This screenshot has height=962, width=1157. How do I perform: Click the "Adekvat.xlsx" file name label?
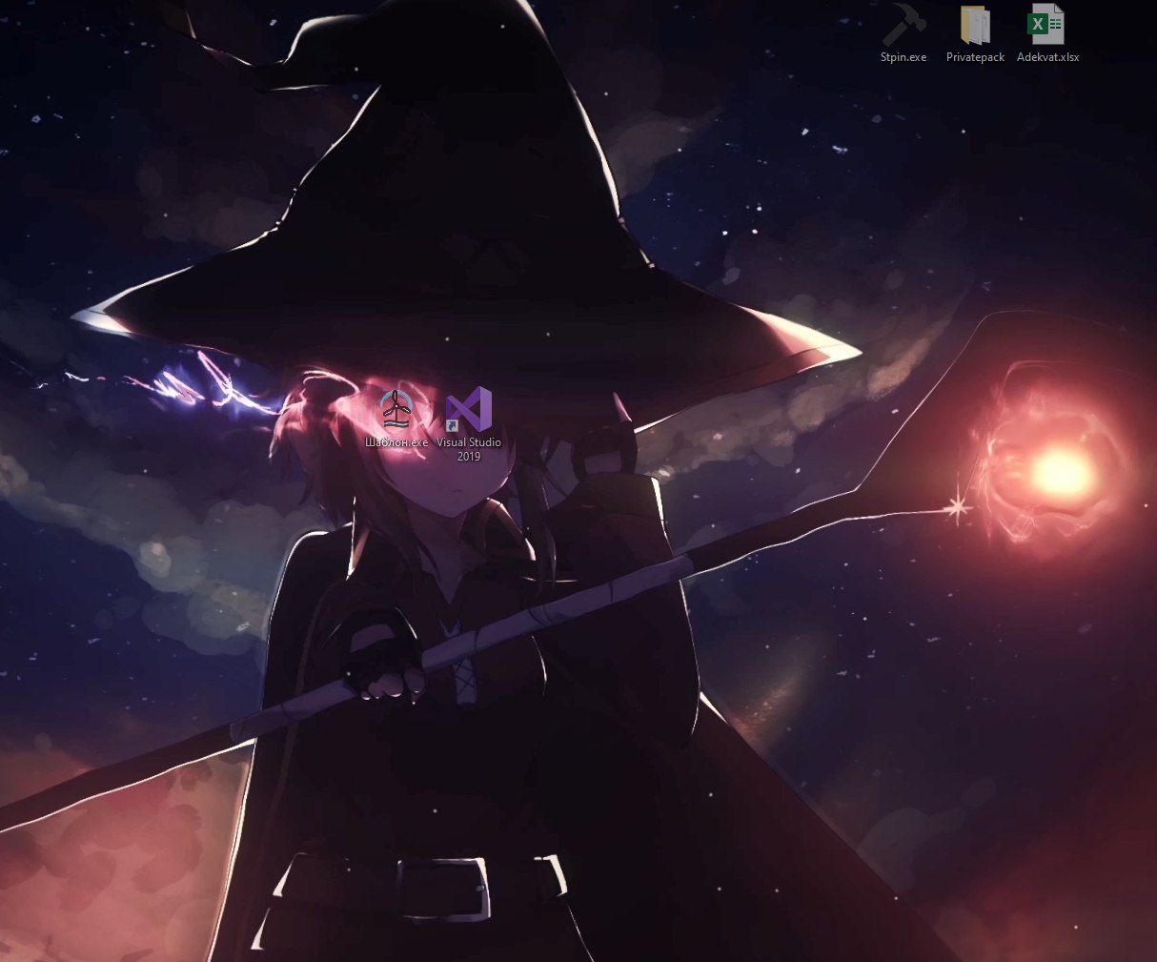tap(1047, 57)
